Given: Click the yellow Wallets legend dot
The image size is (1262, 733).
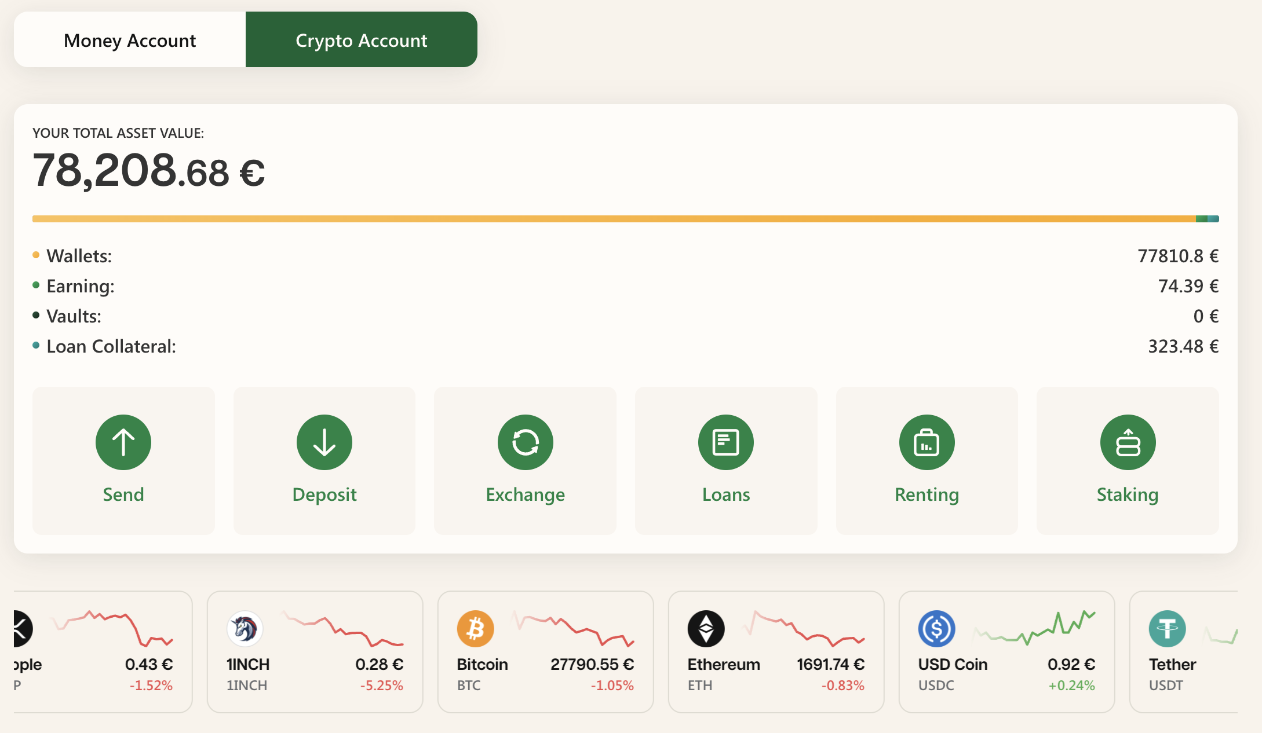Looking at the screenshot, I should point(36,255).
